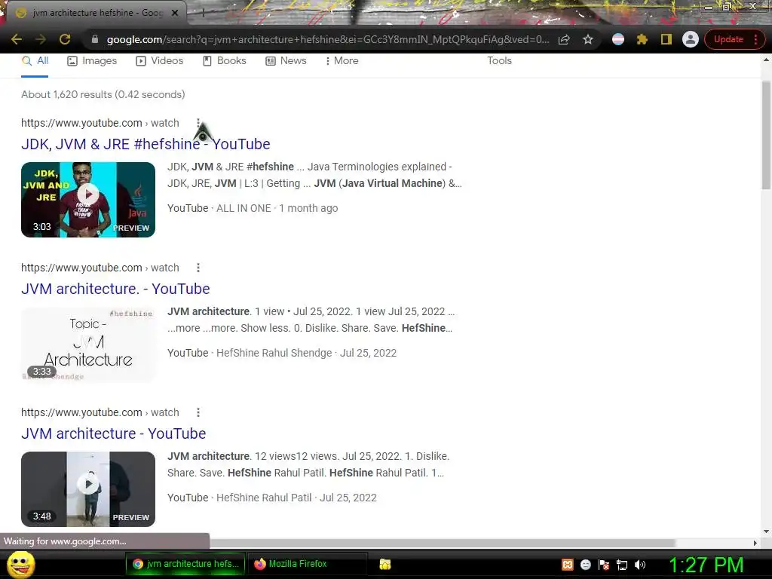The image size is (772, 579).
Task: Switch to Videos search results
Action: coord(160,61)
